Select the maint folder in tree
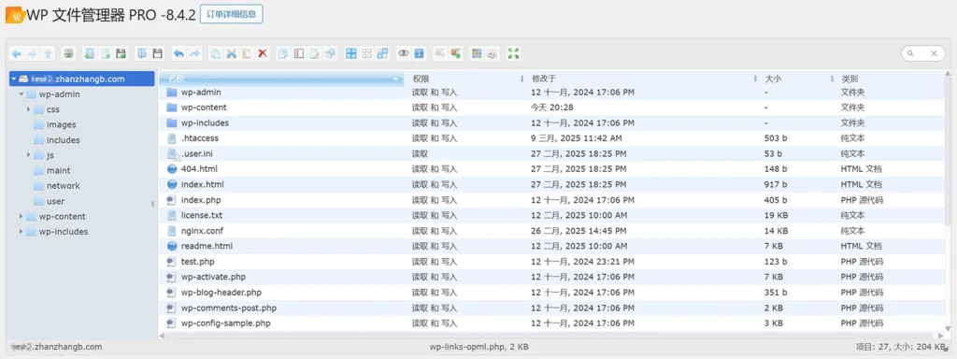This screenshot has width=957, height=359. click(x=52, y=170)
